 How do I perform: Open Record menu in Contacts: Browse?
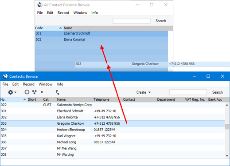pyautogui.click(x=28, y=84)
